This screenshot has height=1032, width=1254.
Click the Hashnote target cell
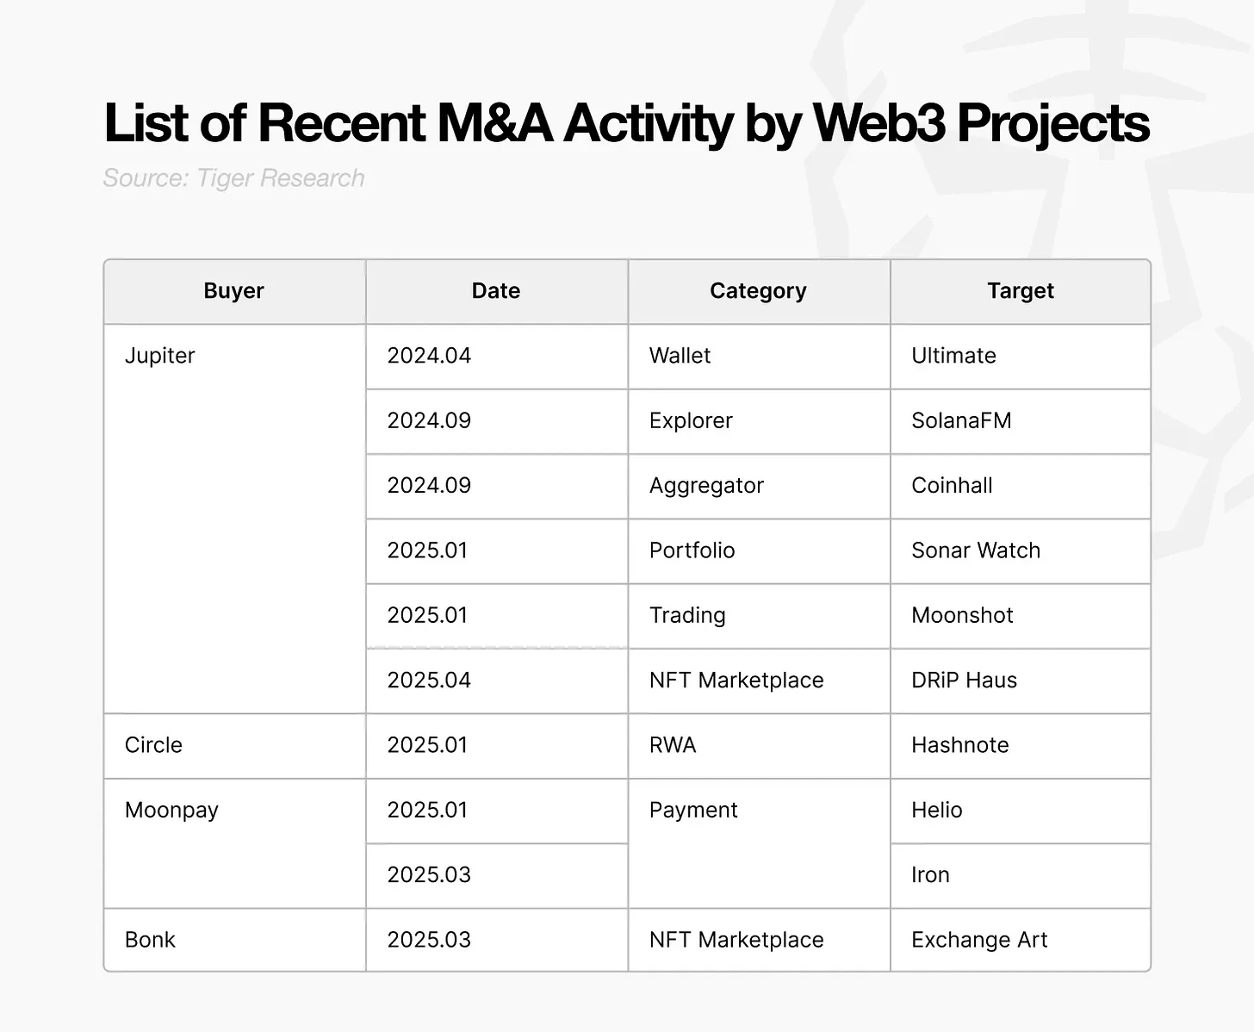point(959,745)
